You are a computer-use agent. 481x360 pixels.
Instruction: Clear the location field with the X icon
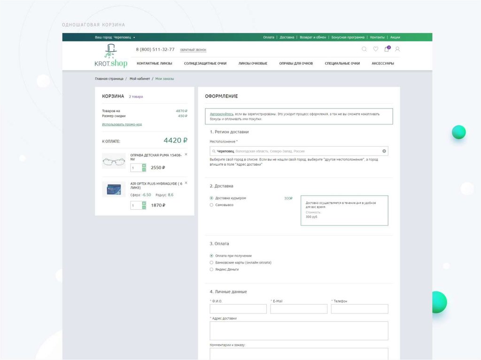coord(384,151)
